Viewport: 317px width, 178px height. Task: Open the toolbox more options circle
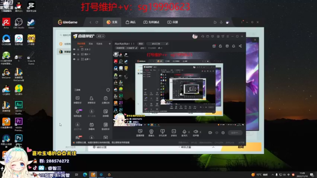[x=108, y=90]
